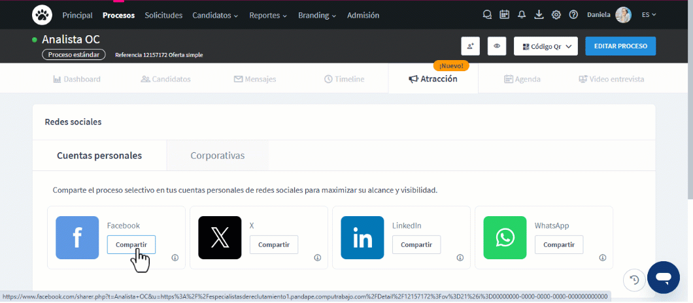693x303 pixels.
Task: Open notifications bell icon
Action: pyautogui.click(x=522, y=15)
